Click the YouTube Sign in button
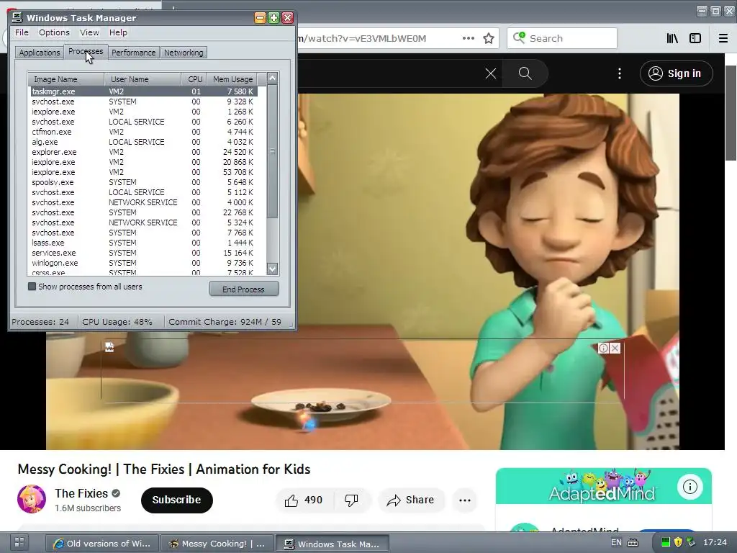737x553 pixels. click(676, 73)
